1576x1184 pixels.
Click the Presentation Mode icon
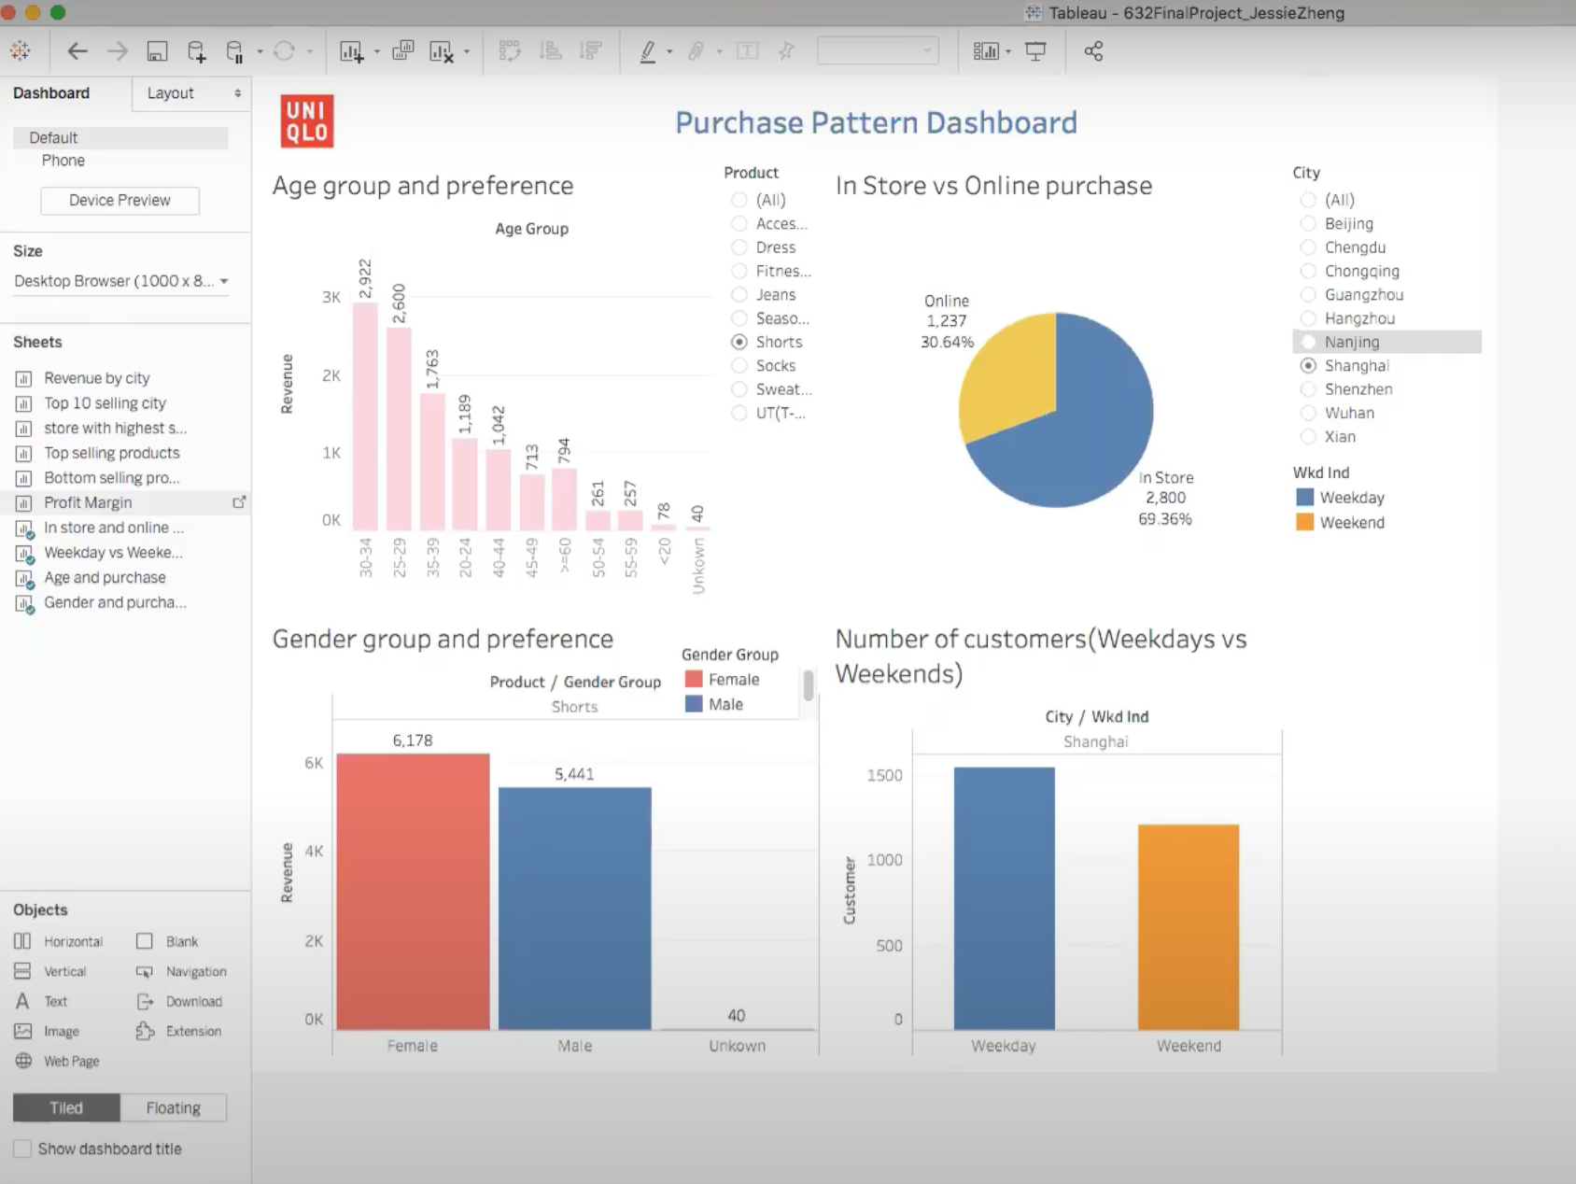coord(1035,51)
